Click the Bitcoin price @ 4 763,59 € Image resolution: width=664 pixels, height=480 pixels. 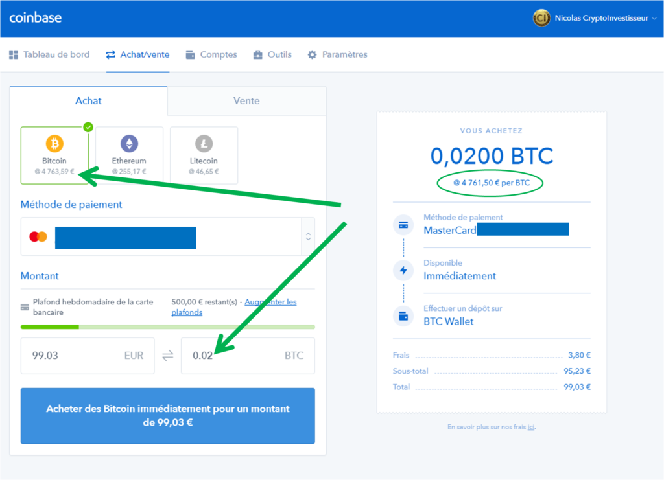(x=54, y=172)
